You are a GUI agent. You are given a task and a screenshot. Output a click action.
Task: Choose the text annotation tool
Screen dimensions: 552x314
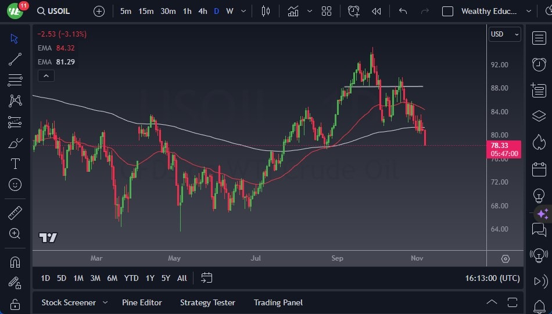[15, 164]
